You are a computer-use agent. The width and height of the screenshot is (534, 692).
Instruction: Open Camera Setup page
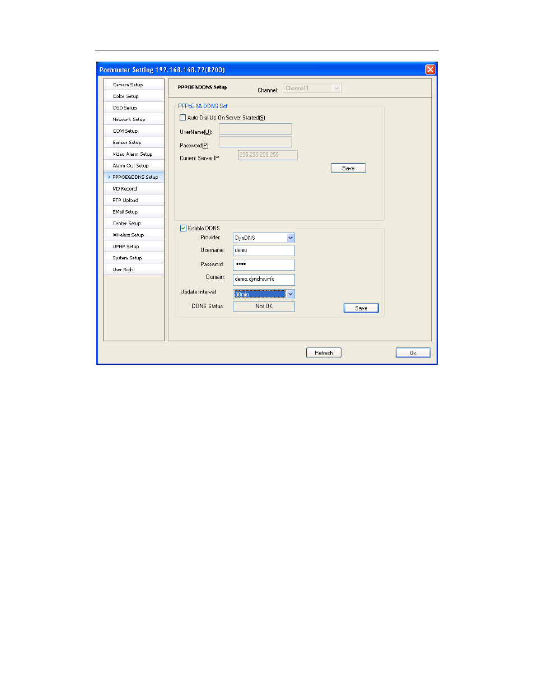tap(134, 85)
